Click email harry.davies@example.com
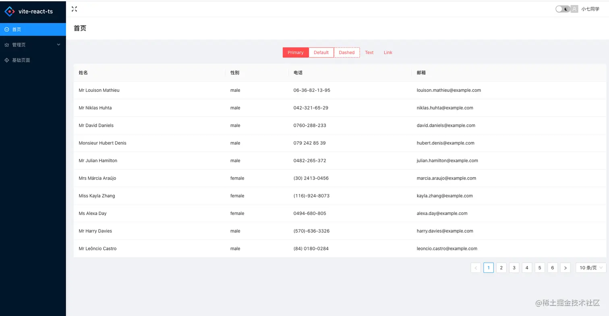609x316 pixels. (445, 231)
